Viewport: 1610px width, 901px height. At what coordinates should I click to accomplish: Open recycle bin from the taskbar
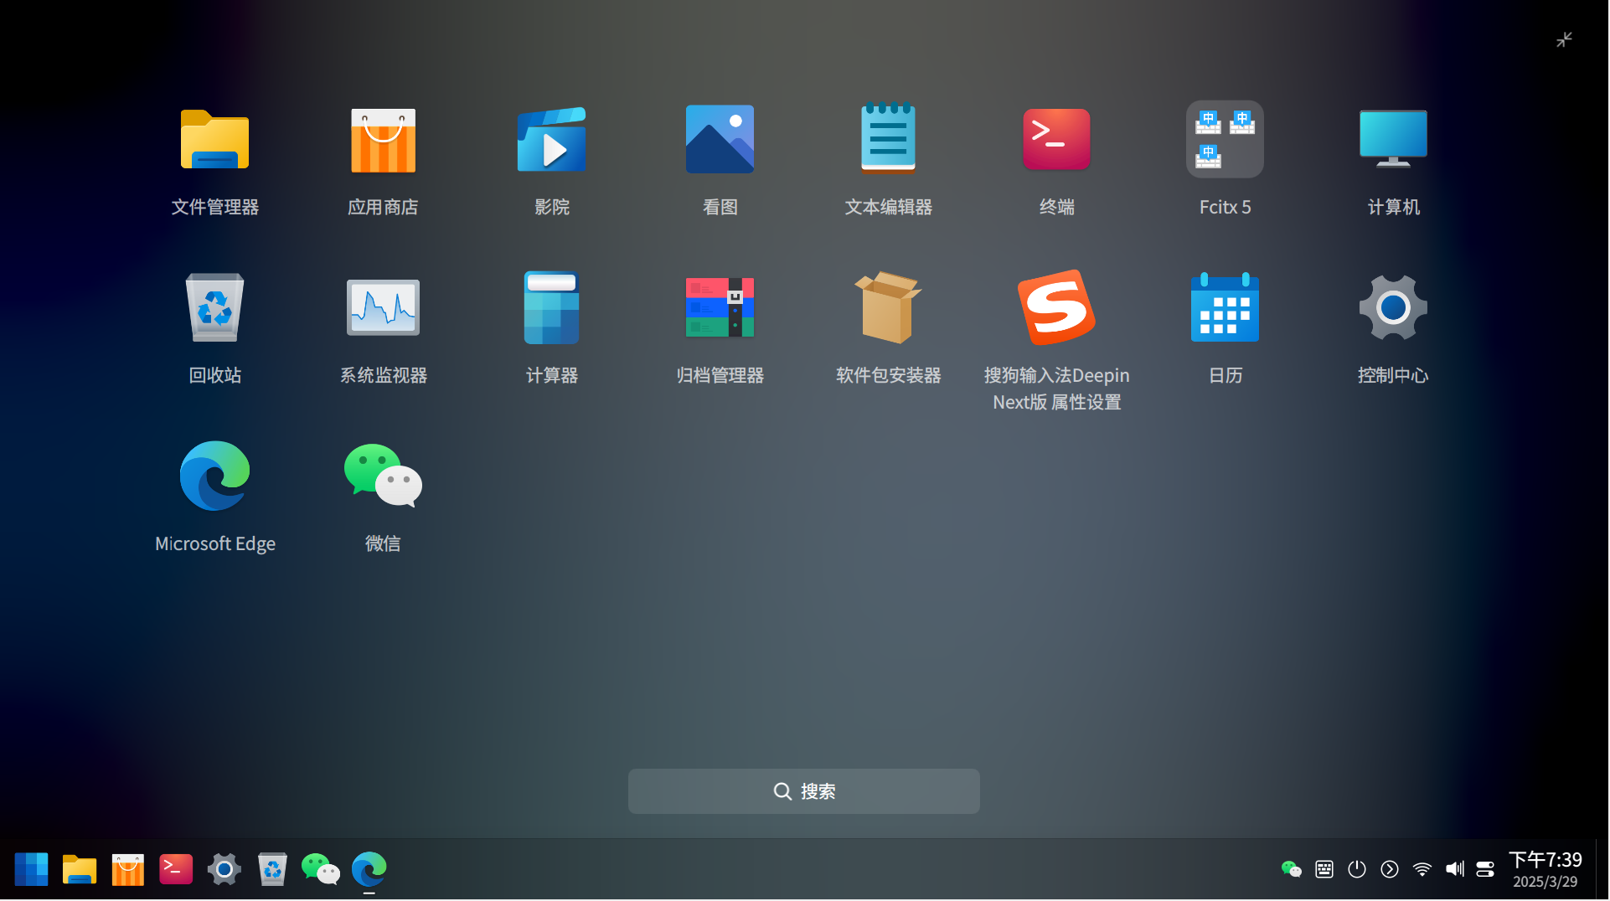272,870
